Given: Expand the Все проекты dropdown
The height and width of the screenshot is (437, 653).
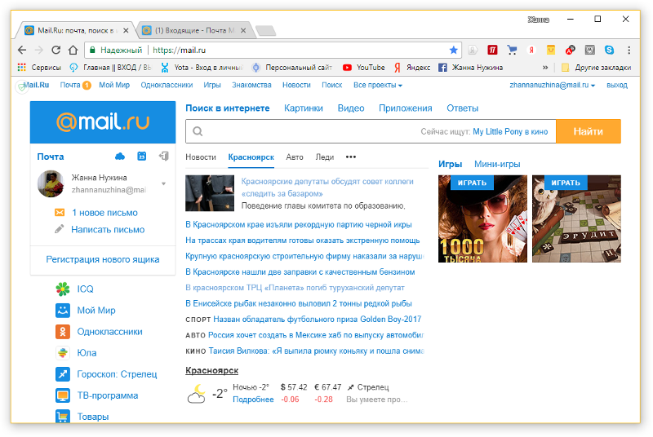Looking at the screenshot, I should click(378, 86).
